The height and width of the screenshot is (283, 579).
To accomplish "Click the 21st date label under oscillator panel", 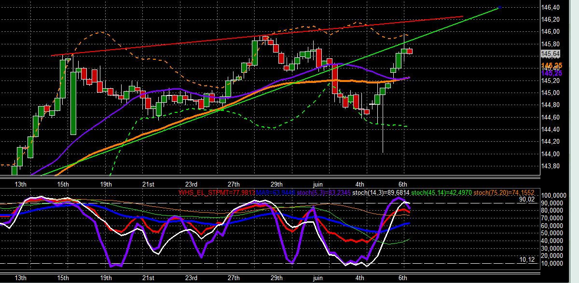I will coord(148,278).
